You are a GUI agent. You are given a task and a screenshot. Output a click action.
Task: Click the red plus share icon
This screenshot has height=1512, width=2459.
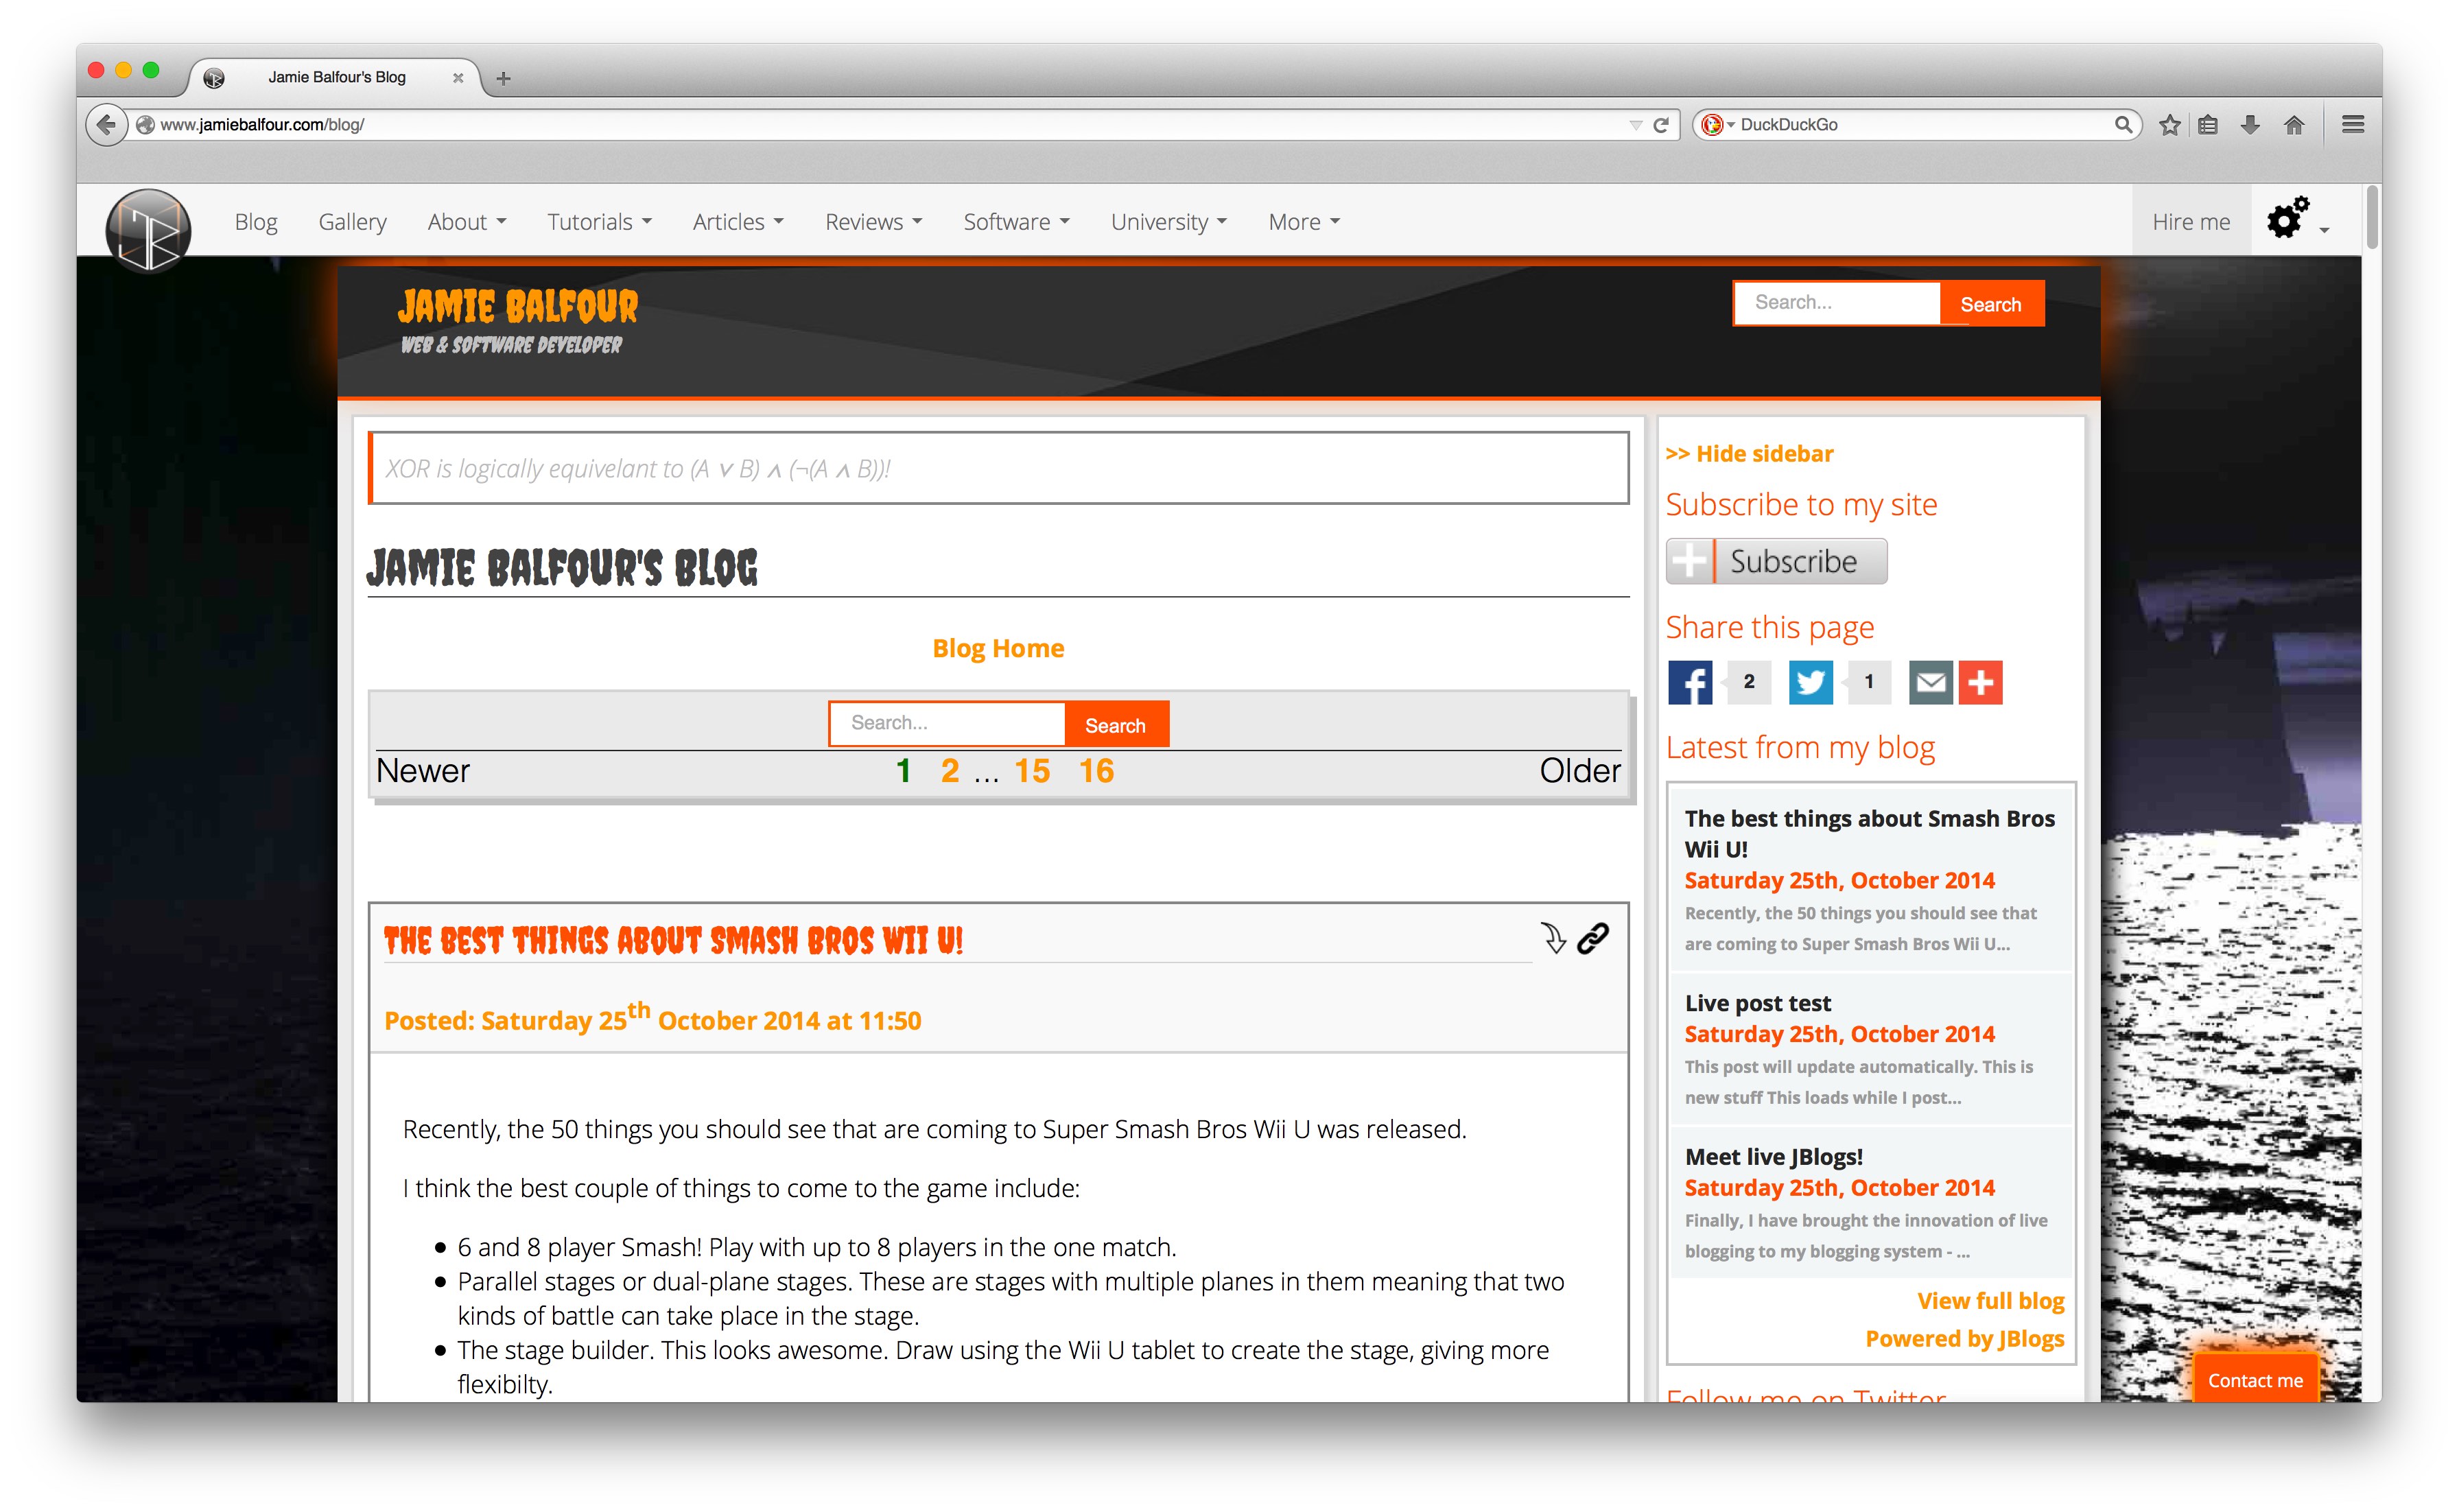(x=1980, y=683)
